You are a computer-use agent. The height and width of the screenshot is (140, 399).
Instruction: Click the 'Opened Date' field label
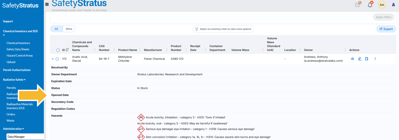[x=60, y=95]
